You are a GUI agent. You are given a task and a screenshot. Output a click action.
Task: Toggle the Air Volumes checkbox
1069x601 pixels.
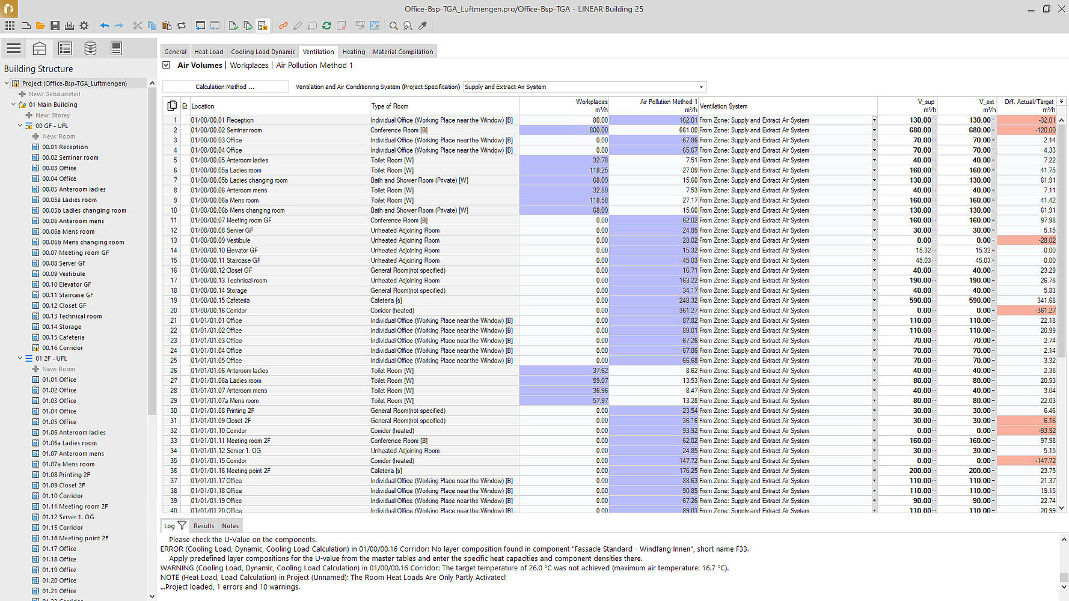[167, 65]
